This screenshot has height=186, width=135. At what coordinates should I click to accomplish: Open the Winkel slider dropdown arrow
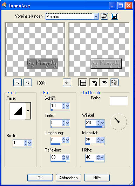(x=102, y=123)
